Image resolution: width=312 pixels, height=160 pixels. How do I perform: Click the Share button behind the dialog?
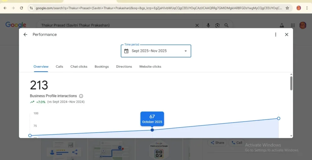(217, 143)
